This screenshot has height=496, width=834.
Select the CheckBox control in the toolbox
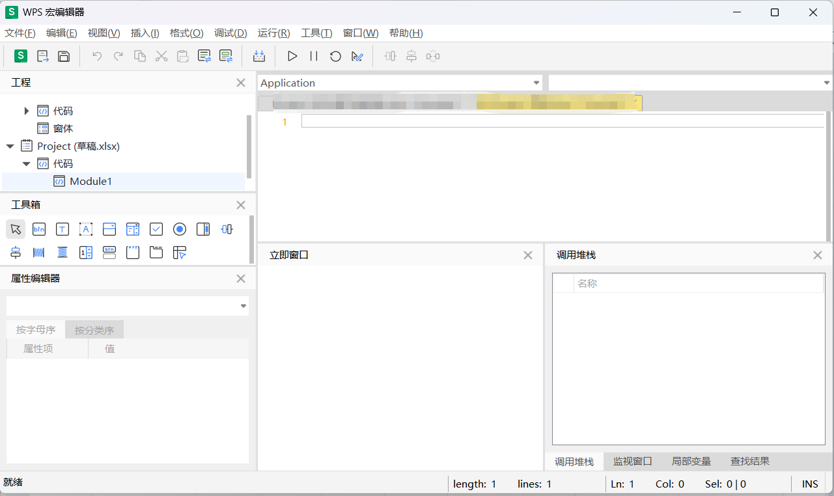[x=156, y=229]
